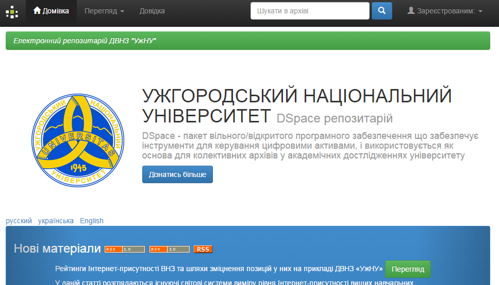Click the green Електронний репозитарій banner
Viewport: 499px width, 285px height.
[x=247, y=41]
